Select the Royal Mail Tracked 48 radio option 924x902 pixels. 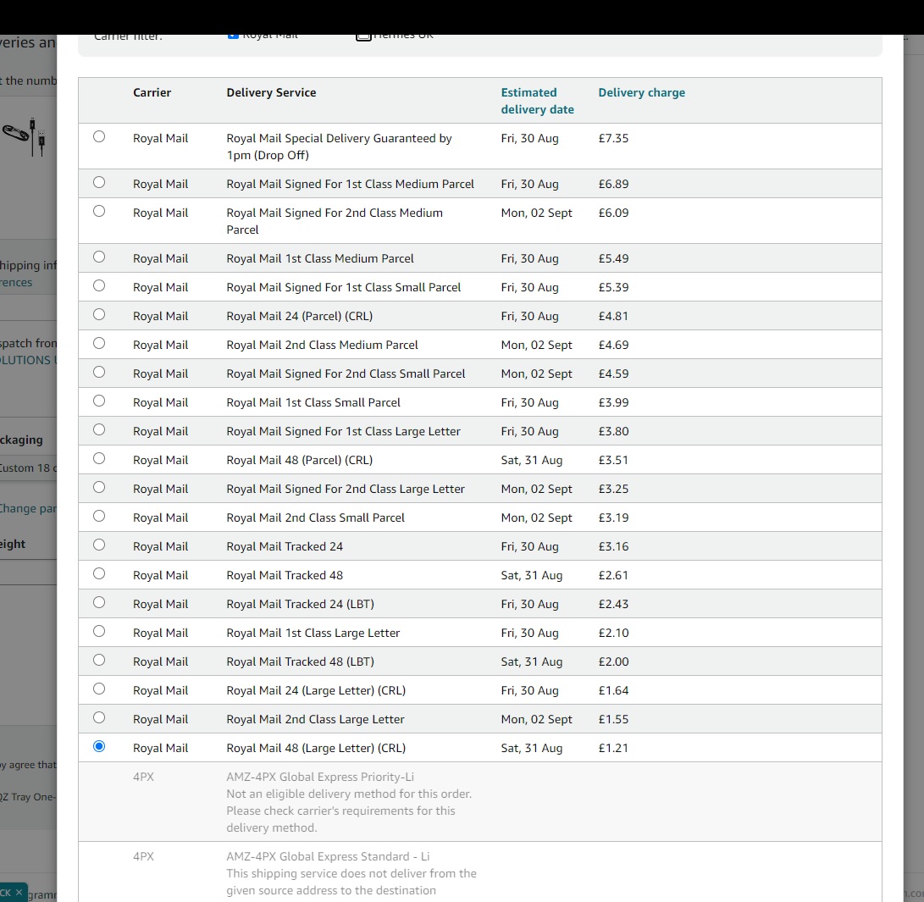pos(99,574)
